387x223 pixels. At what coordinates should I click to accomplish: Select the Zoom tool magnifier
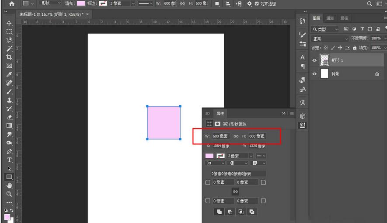click(9, 194)
